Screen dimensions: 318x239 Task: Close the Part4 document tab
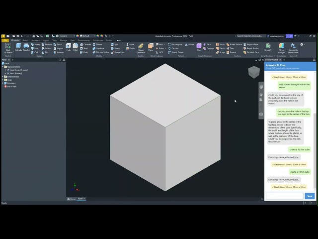pos(84,199)
